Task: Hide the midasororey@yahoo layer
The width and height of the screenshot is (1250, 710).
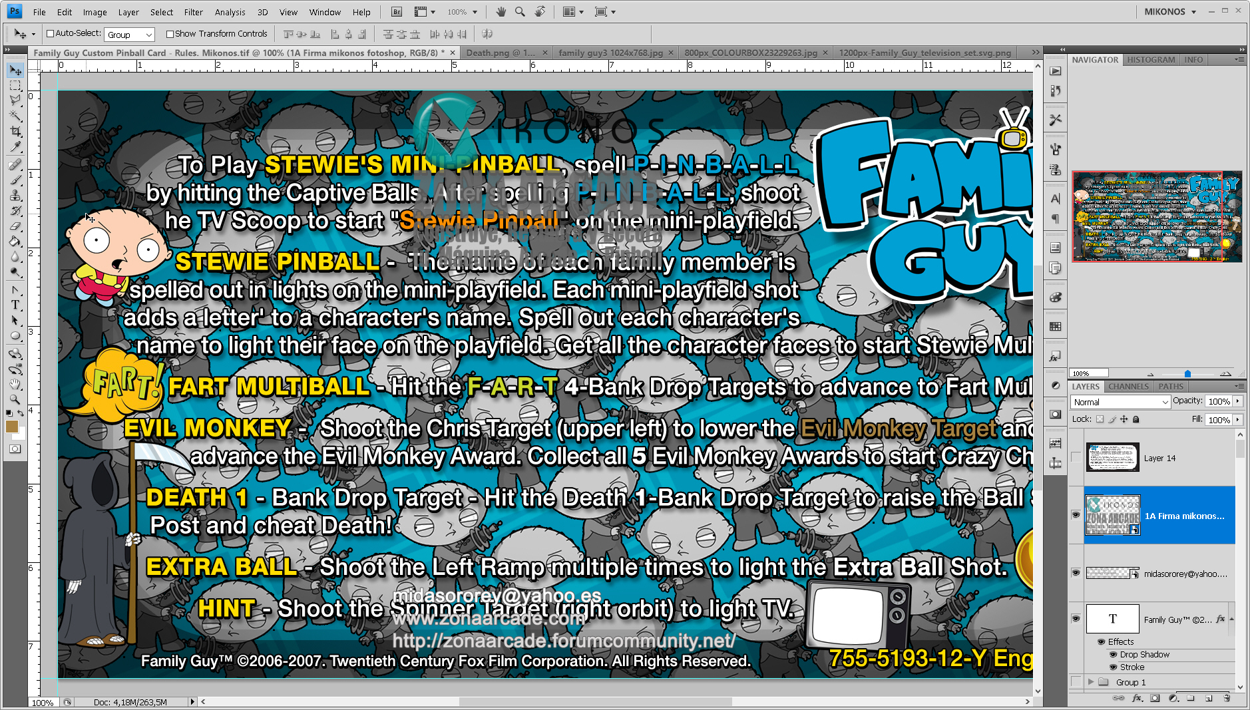Action: [x=1076, y=573]
